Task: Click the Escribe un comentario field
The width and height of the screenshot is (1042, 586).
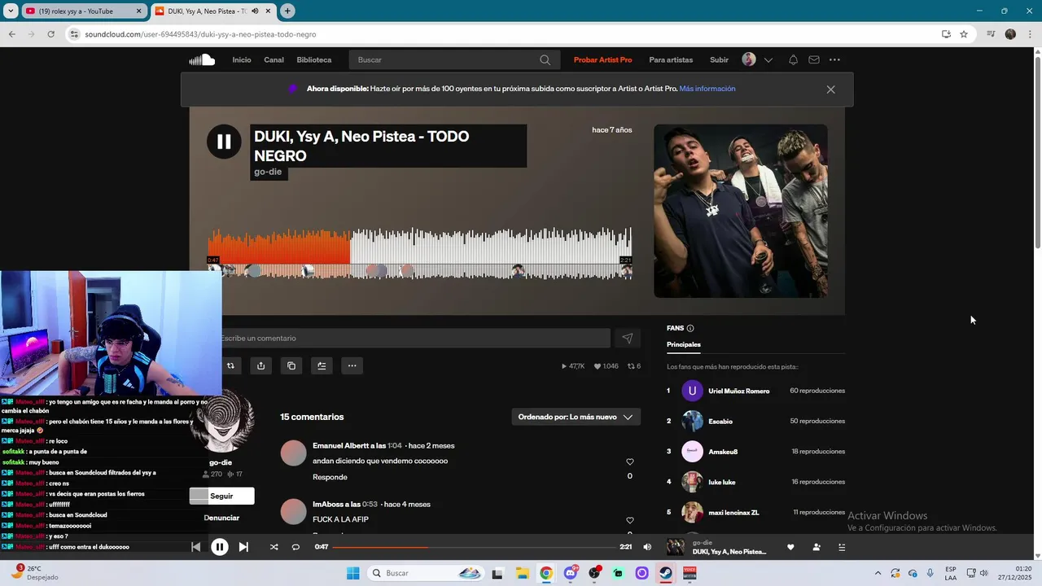Action: pos(414,339)
